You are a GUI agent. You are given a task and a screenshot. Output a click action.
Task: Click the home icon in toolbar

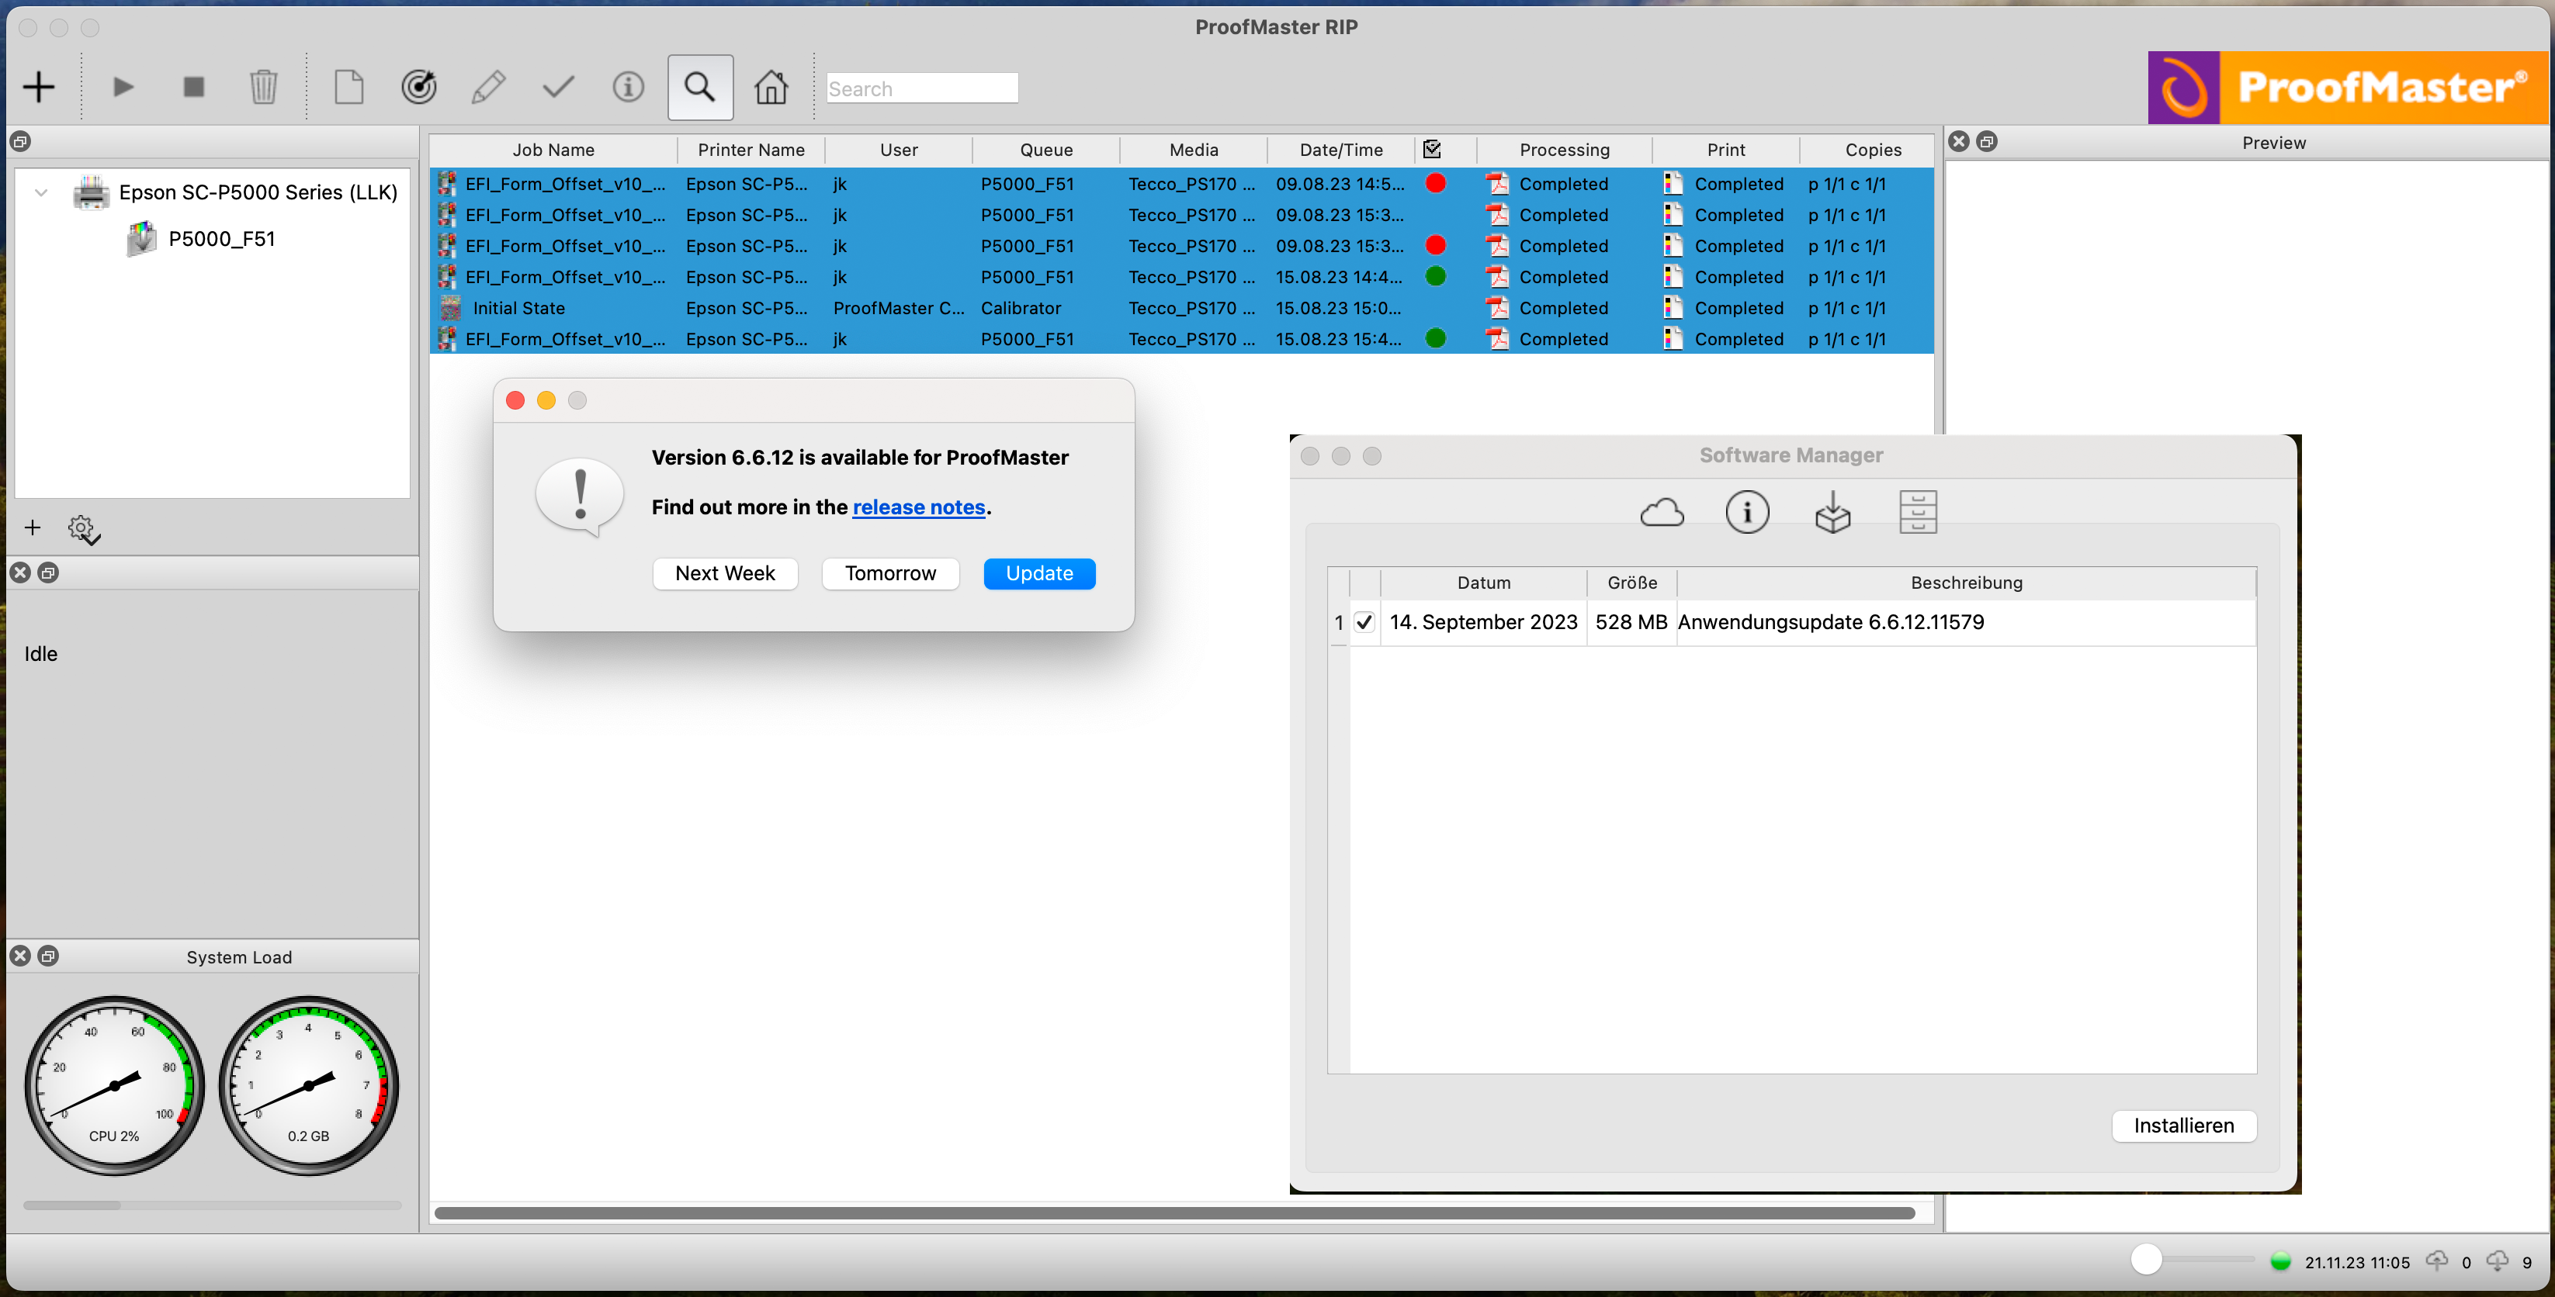771,87
